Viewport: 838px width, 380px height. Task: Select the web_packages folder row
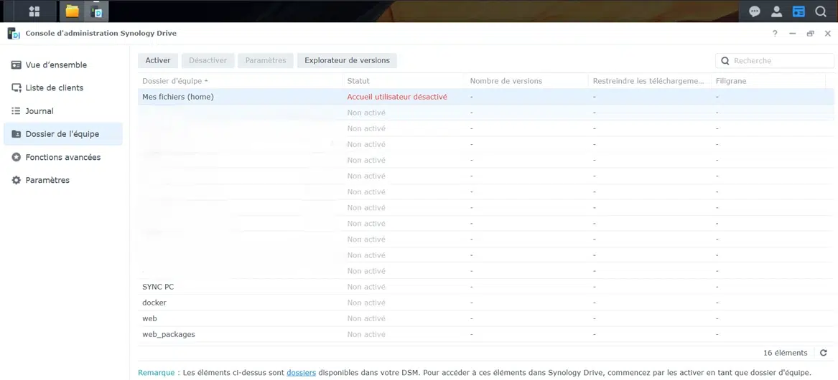click(x=486, y=334)
